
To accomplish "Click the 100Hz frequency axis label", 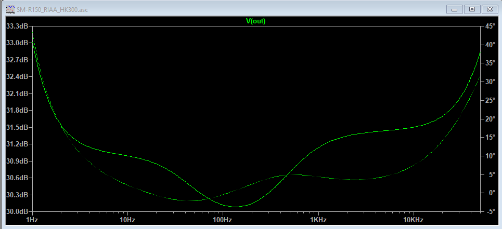I will coord(223,220).
